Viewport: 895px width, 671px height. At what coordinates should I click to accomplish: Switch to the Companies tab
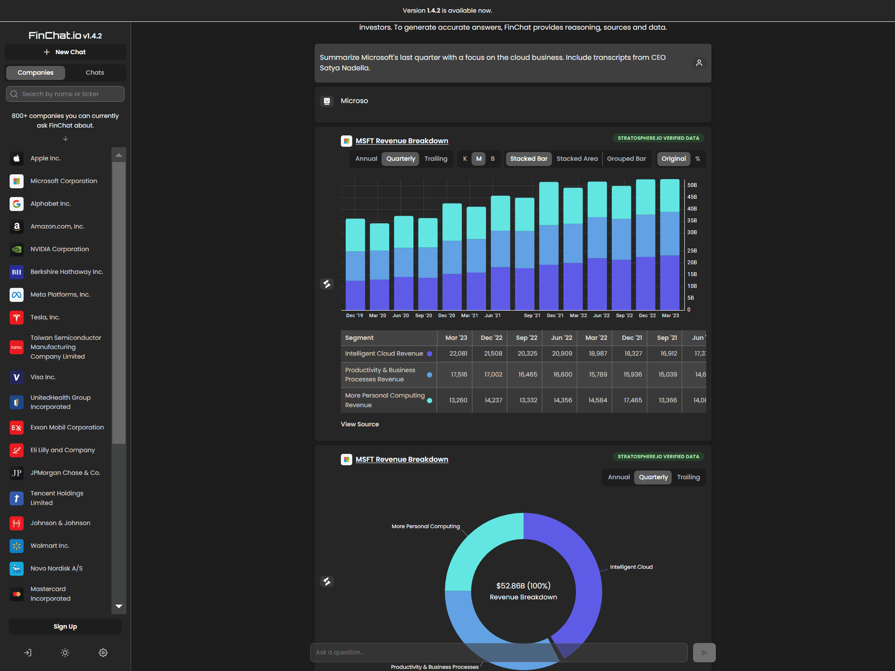(x=35, y=73)
